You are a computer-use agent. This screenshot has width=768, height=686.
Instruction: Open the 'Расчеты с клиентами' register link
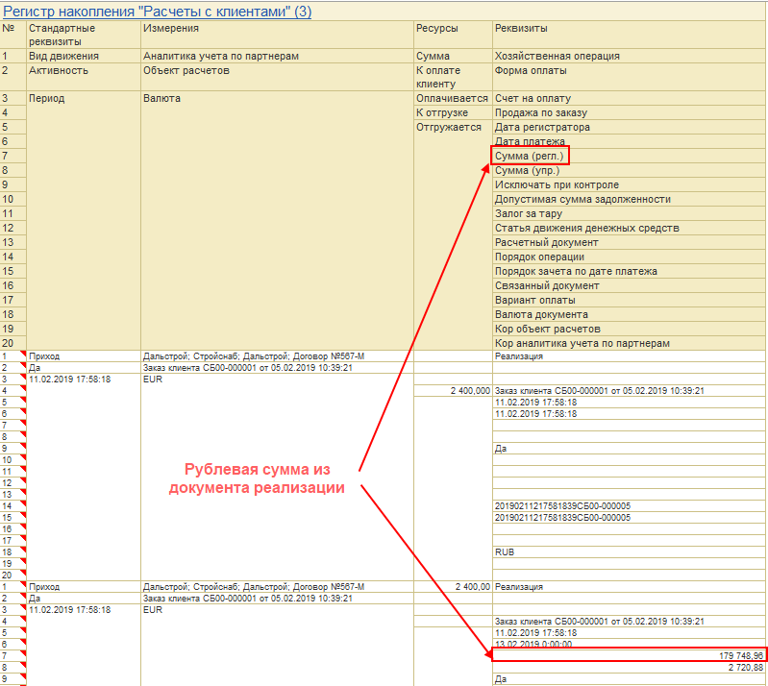(158, 11)
